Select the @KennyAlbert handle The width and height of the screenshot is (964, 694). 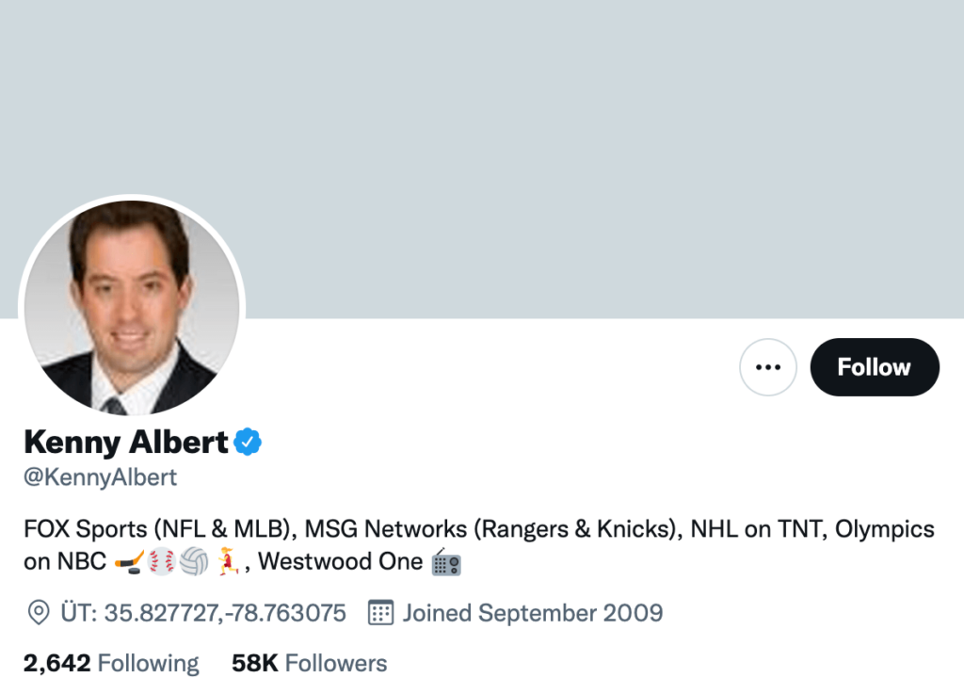tap(100, 477)
